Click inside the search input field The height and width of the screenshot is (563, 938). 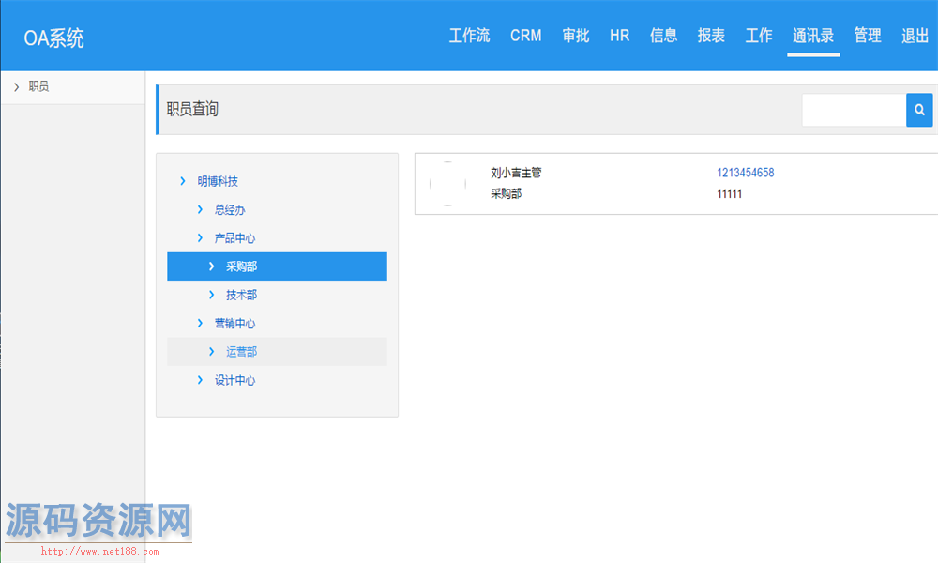854,110
